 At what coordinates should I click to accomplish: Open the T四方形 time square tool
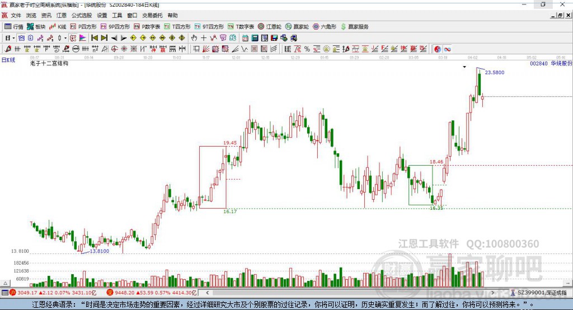click(177, 27)
